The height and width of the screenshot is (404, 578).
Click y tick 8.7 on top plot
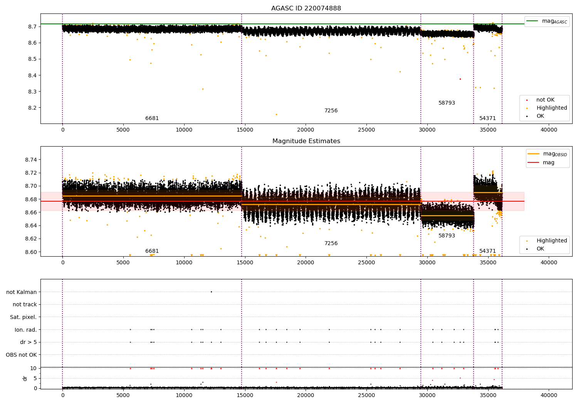click(33, 27)
